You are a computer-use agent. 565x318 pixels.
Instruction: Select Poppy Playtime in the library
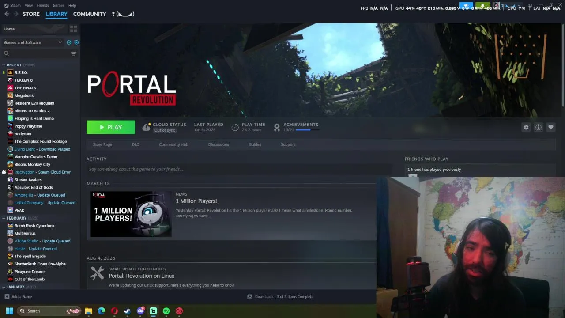pos(28,126)
